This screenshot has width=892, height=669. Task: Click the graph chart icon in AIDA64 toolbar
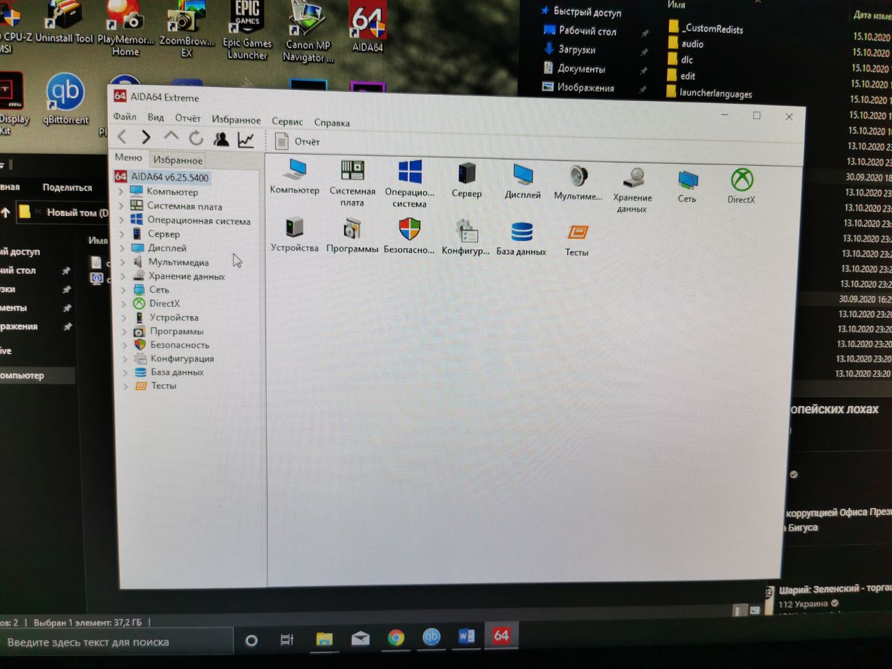tap(246, 139)
